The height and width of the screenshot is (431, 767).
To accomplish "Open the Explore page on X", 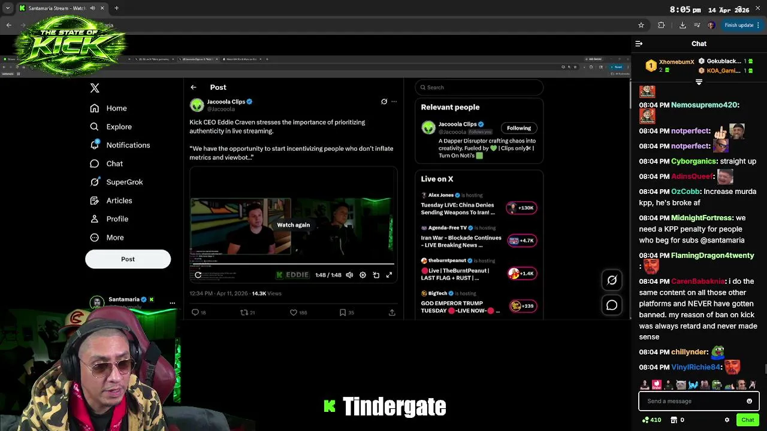I will [x=111, y=127].
